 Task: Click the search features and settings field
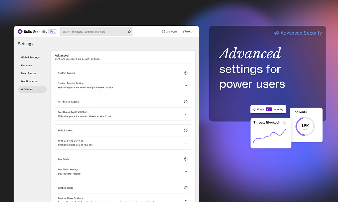pyautogui.click(x=96, y=32)
